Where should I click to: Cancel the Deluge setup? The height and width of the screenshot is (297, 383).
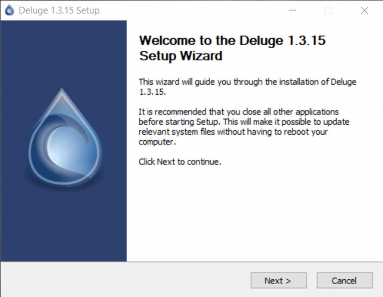pos(344,280)
